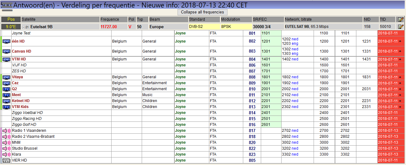Click the ZAP icon next to Caz
This screenshot has height=165, width=406.
click(6, 83)
